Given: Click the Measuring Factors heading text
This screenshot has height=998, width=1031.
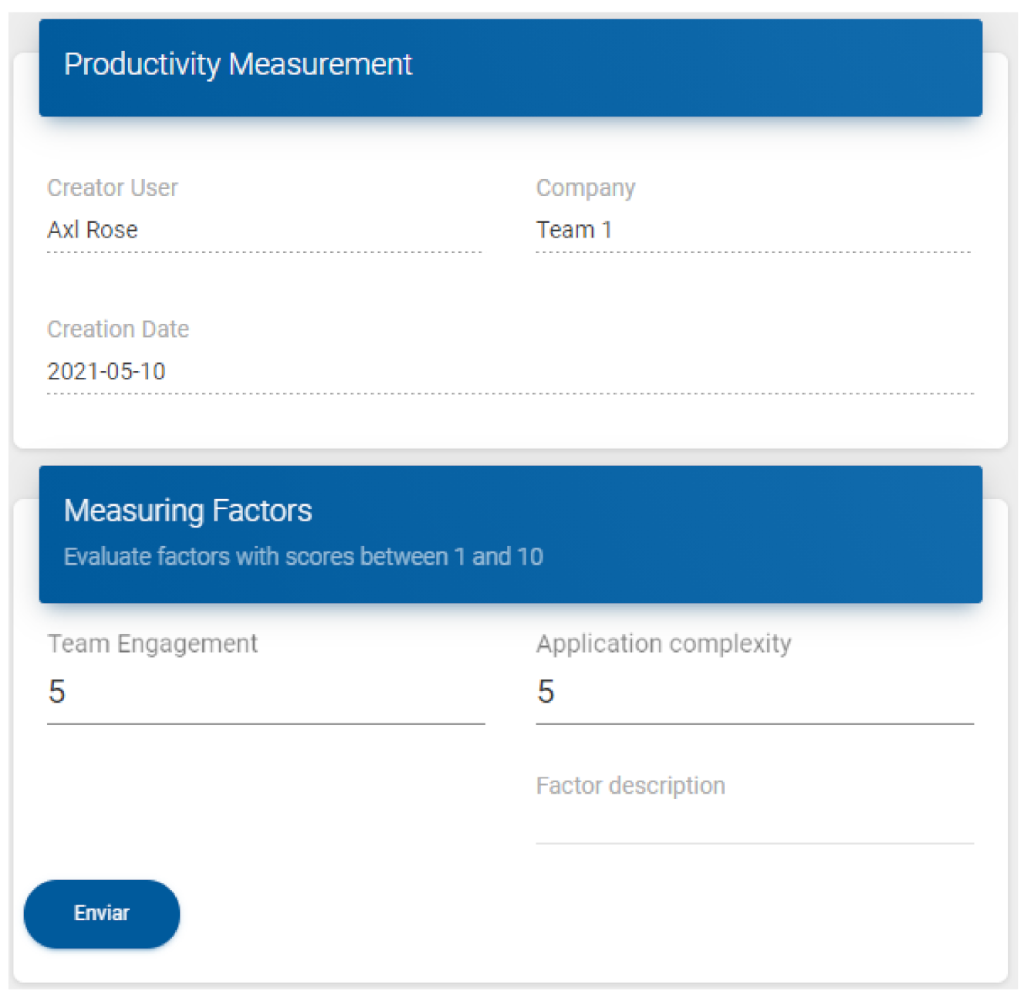Looking at the screenshot, I should (188, 511).
